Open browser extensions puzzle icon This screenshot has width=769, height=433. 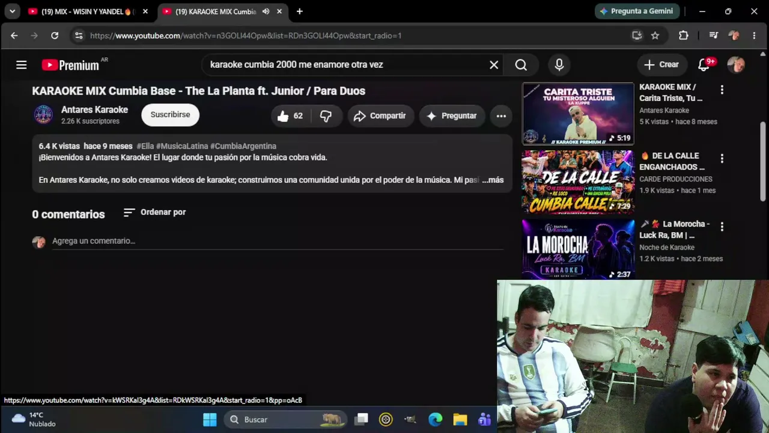(684, 35)
